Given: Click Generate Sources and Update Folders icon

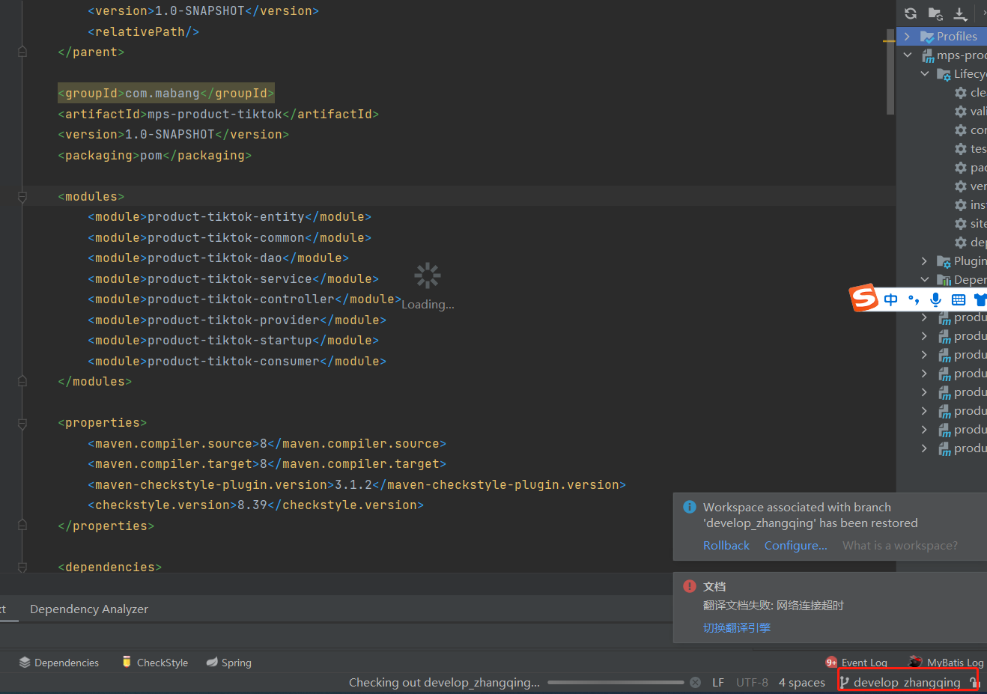Looking at the screenshot, I should click(935, 13).
